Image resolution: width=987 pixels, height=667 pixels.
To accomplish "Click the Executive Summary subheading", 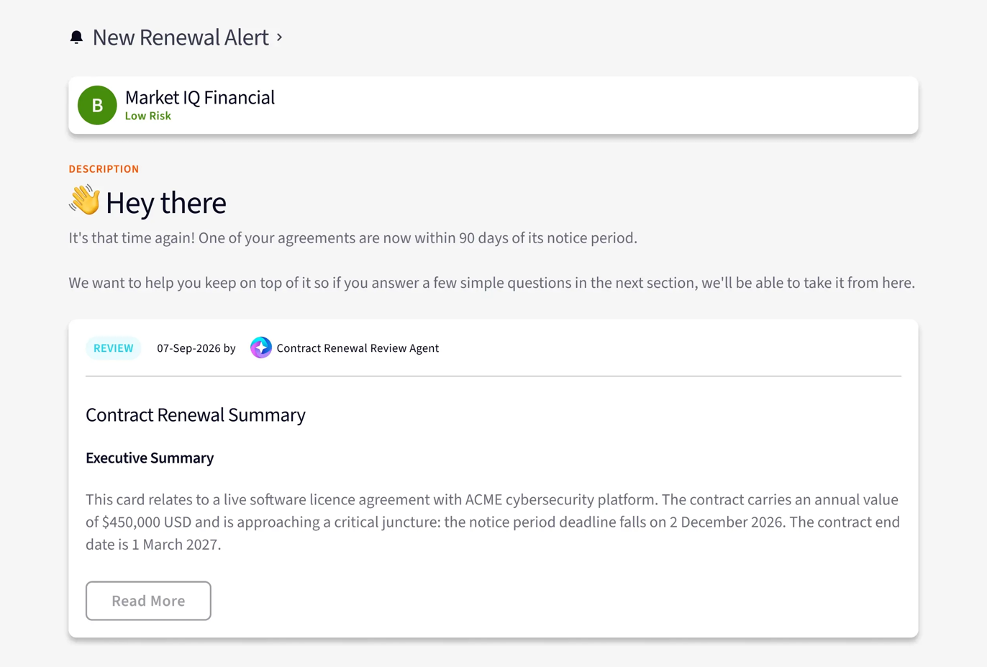I will point(150,458).
